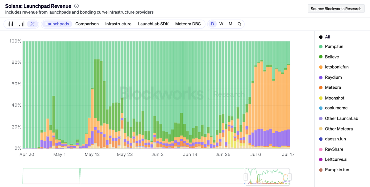Toggle Raydium series in legend

pyautogui.click(x=331, y=77)
